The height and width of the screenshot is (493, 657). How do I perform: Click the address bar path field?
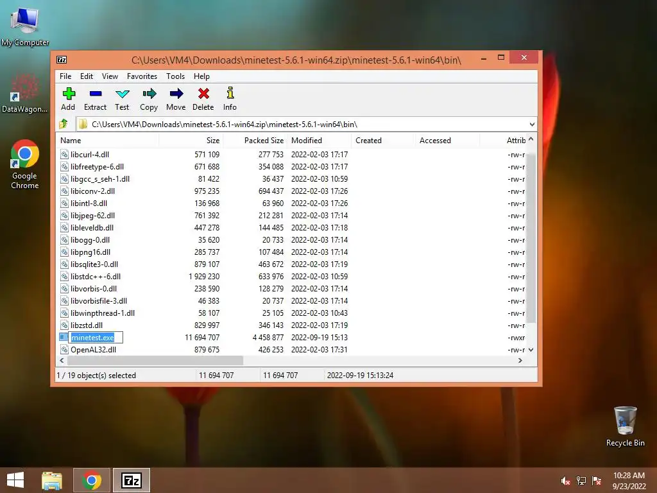coord(306,124)
